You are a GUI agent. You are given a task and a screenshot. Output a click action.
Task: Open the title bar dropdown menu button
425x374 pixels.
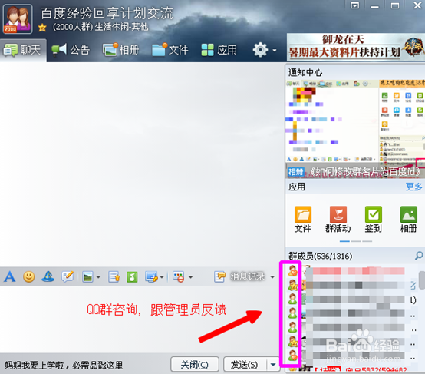(354, 5)
